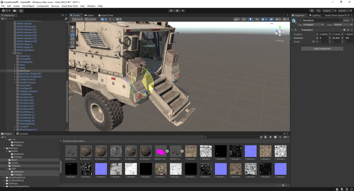Expand the RoadPropsPack folder

[x=4, y=177]
